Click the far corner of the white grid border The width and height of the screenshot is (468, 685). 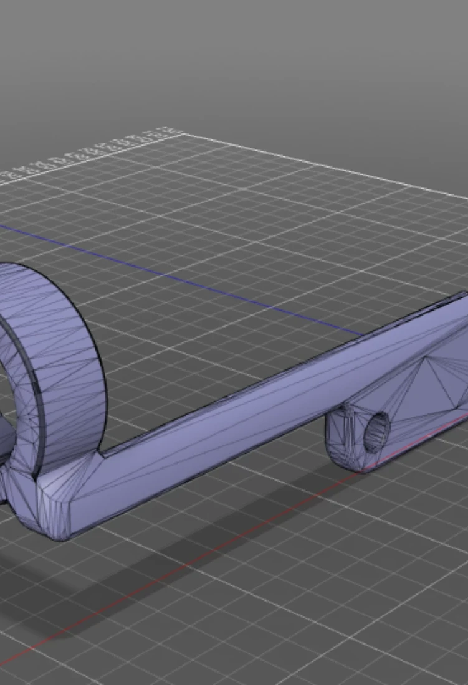181,133
